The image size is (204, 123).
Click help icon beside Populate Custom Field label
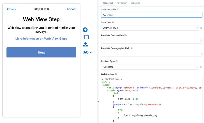point(126,35)
